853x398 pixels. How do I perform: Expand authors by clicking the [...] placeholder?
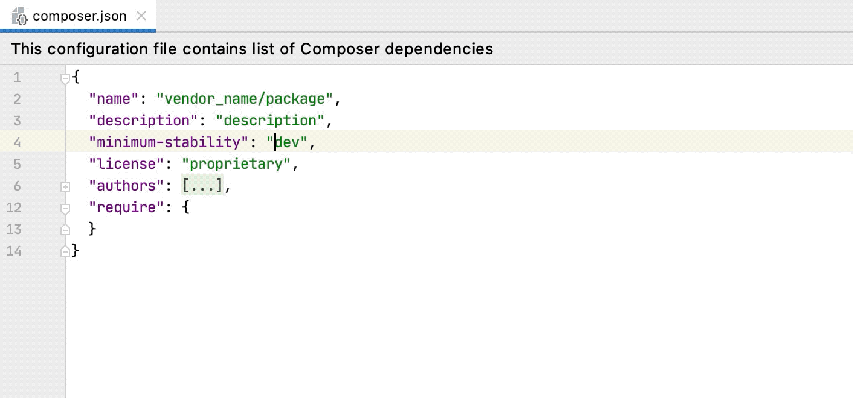pos(201,185)
